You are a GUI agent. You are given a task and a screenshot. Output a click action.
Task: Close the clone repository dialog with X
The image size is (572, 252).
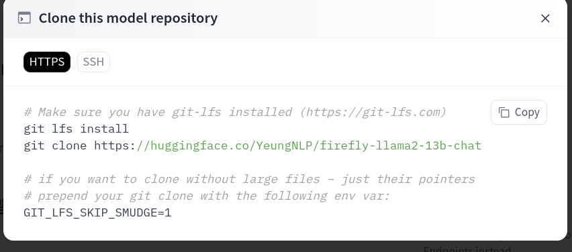point(545,18)
